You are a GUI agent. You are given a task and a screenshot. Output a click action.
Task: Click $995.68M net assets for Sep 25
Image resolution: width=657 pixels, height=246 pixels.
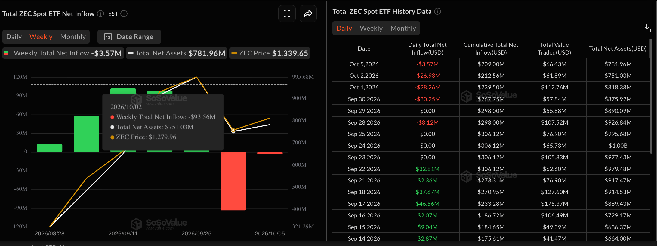point(618,134)
